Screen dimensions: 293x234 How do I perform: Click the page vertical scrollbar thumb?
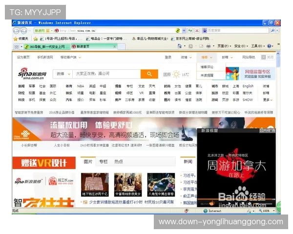278,61
